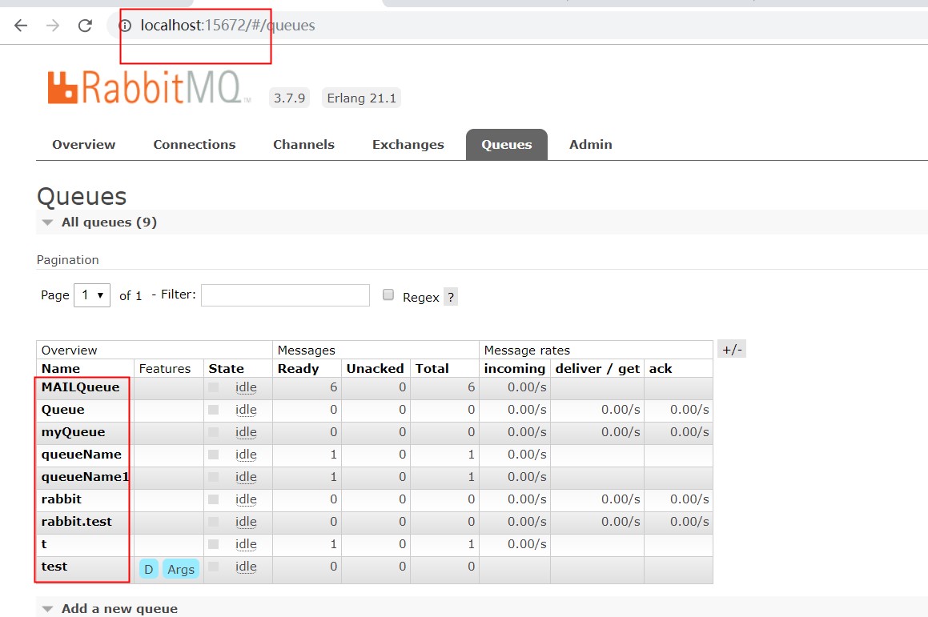Click the Pagination heading

click(x=67, y=260)
